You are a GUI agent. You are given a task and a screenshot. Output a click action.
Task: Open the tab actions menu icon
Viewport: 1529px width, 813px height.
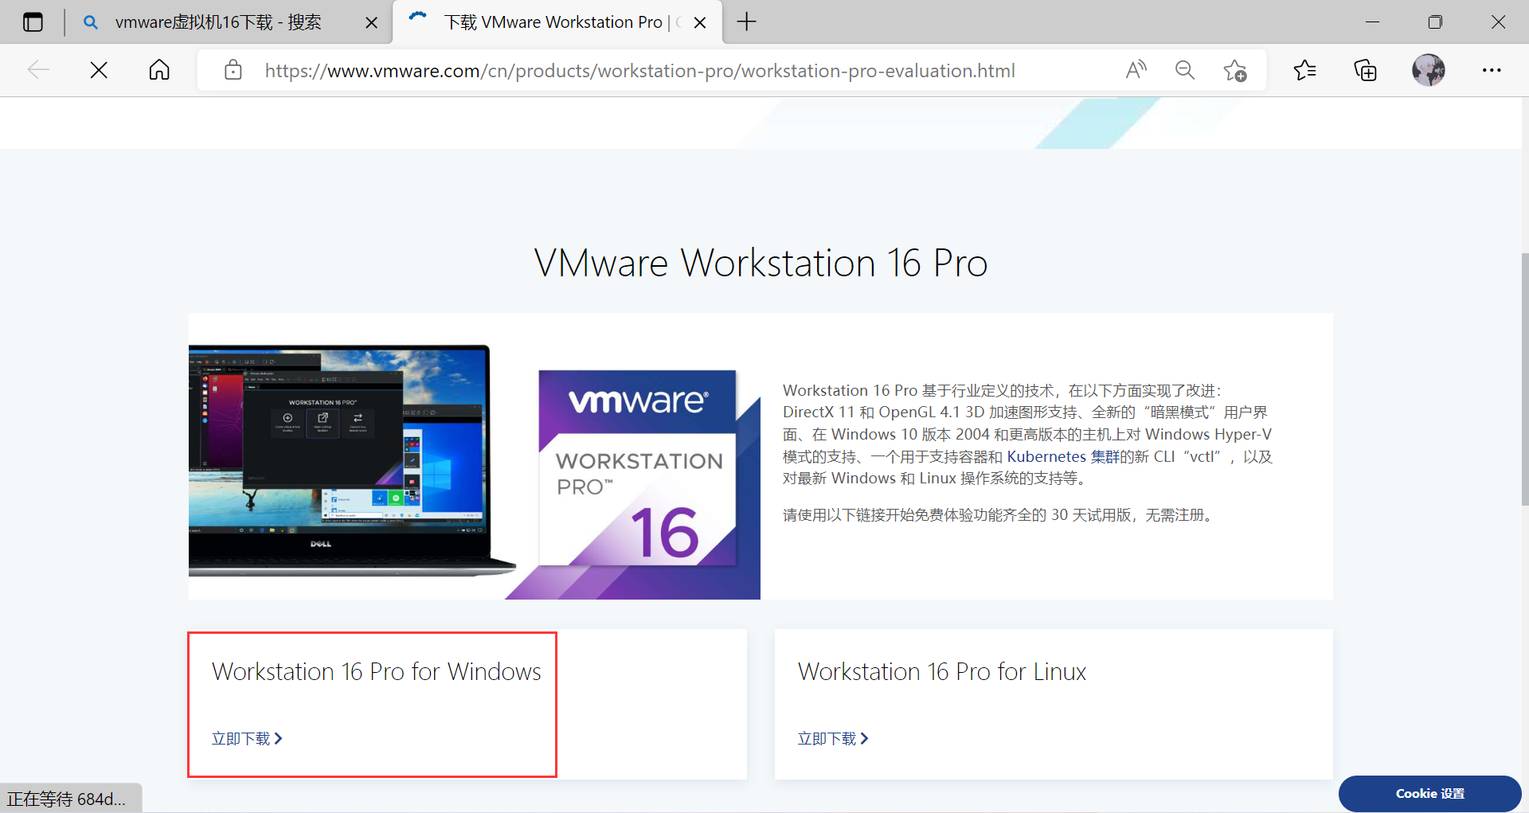coord(33,22)
